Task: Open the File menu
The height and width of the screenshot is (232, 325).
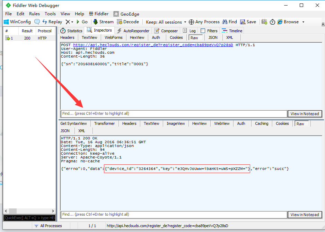Action: point(9,14)
